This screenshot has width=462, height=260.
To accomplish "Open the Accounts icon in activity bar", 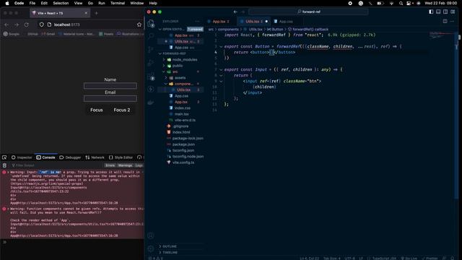I will 151,235.
